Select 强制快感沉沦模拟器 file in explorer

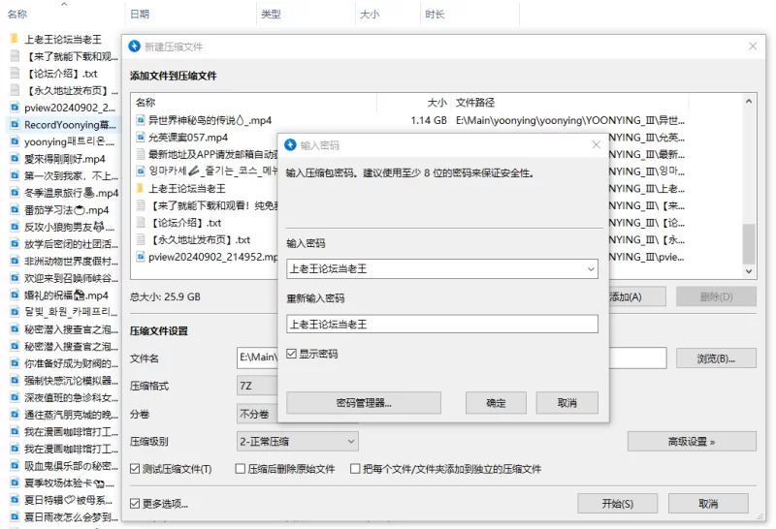64,381
